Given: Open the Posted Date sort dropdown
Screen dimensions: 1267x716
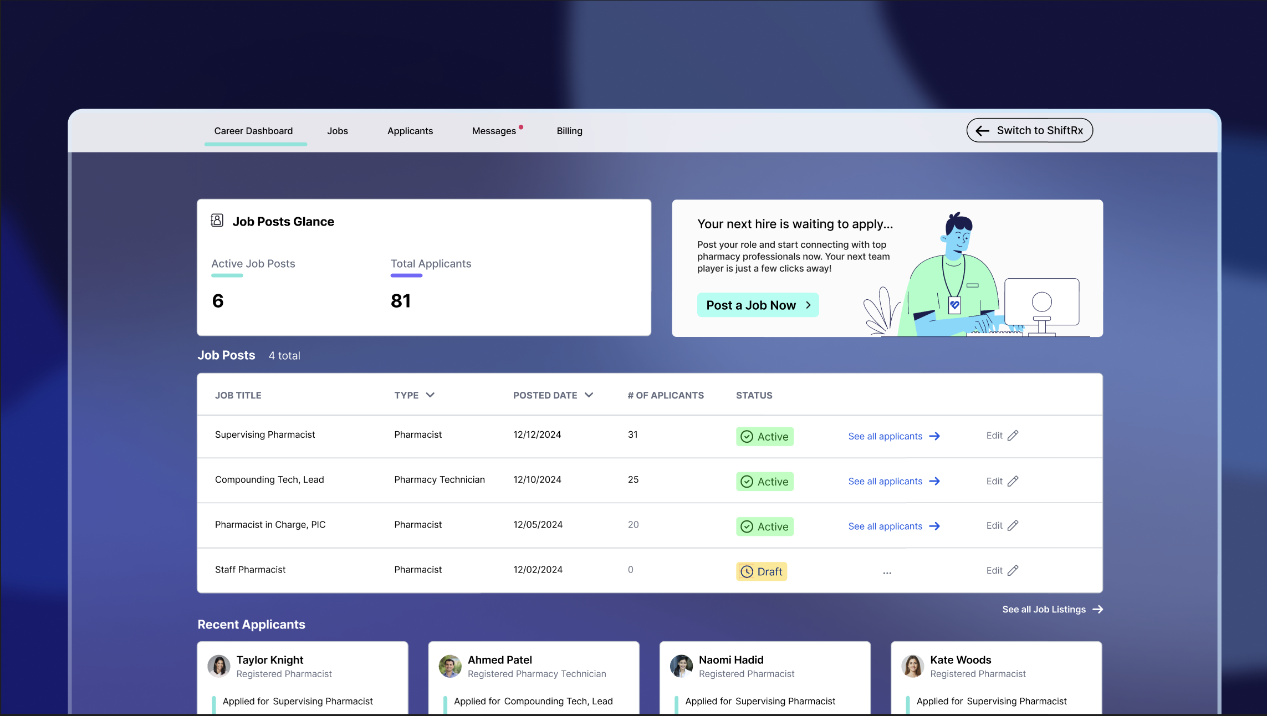Looking at the screenshot, I should (x=589, y=395).
